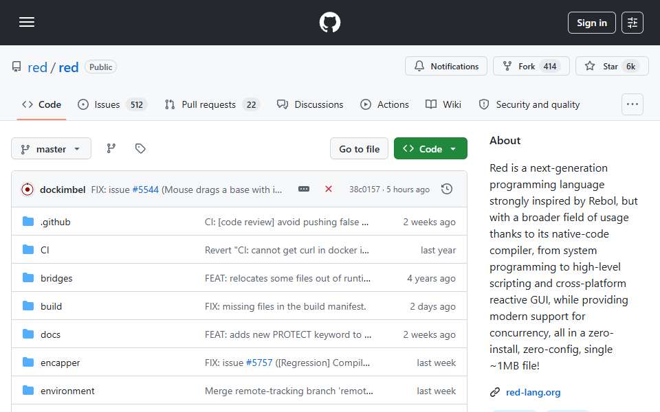The width and height of the screenshot is (660, 412).
Task: Open issue #5757 link in encapper row
Action: [259, 363]
